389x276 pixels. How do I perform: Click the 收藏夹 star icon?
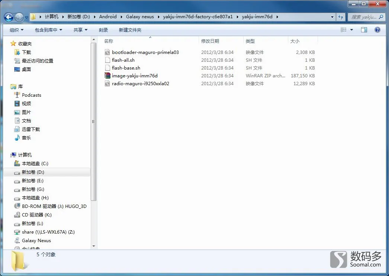coord(13,44)
